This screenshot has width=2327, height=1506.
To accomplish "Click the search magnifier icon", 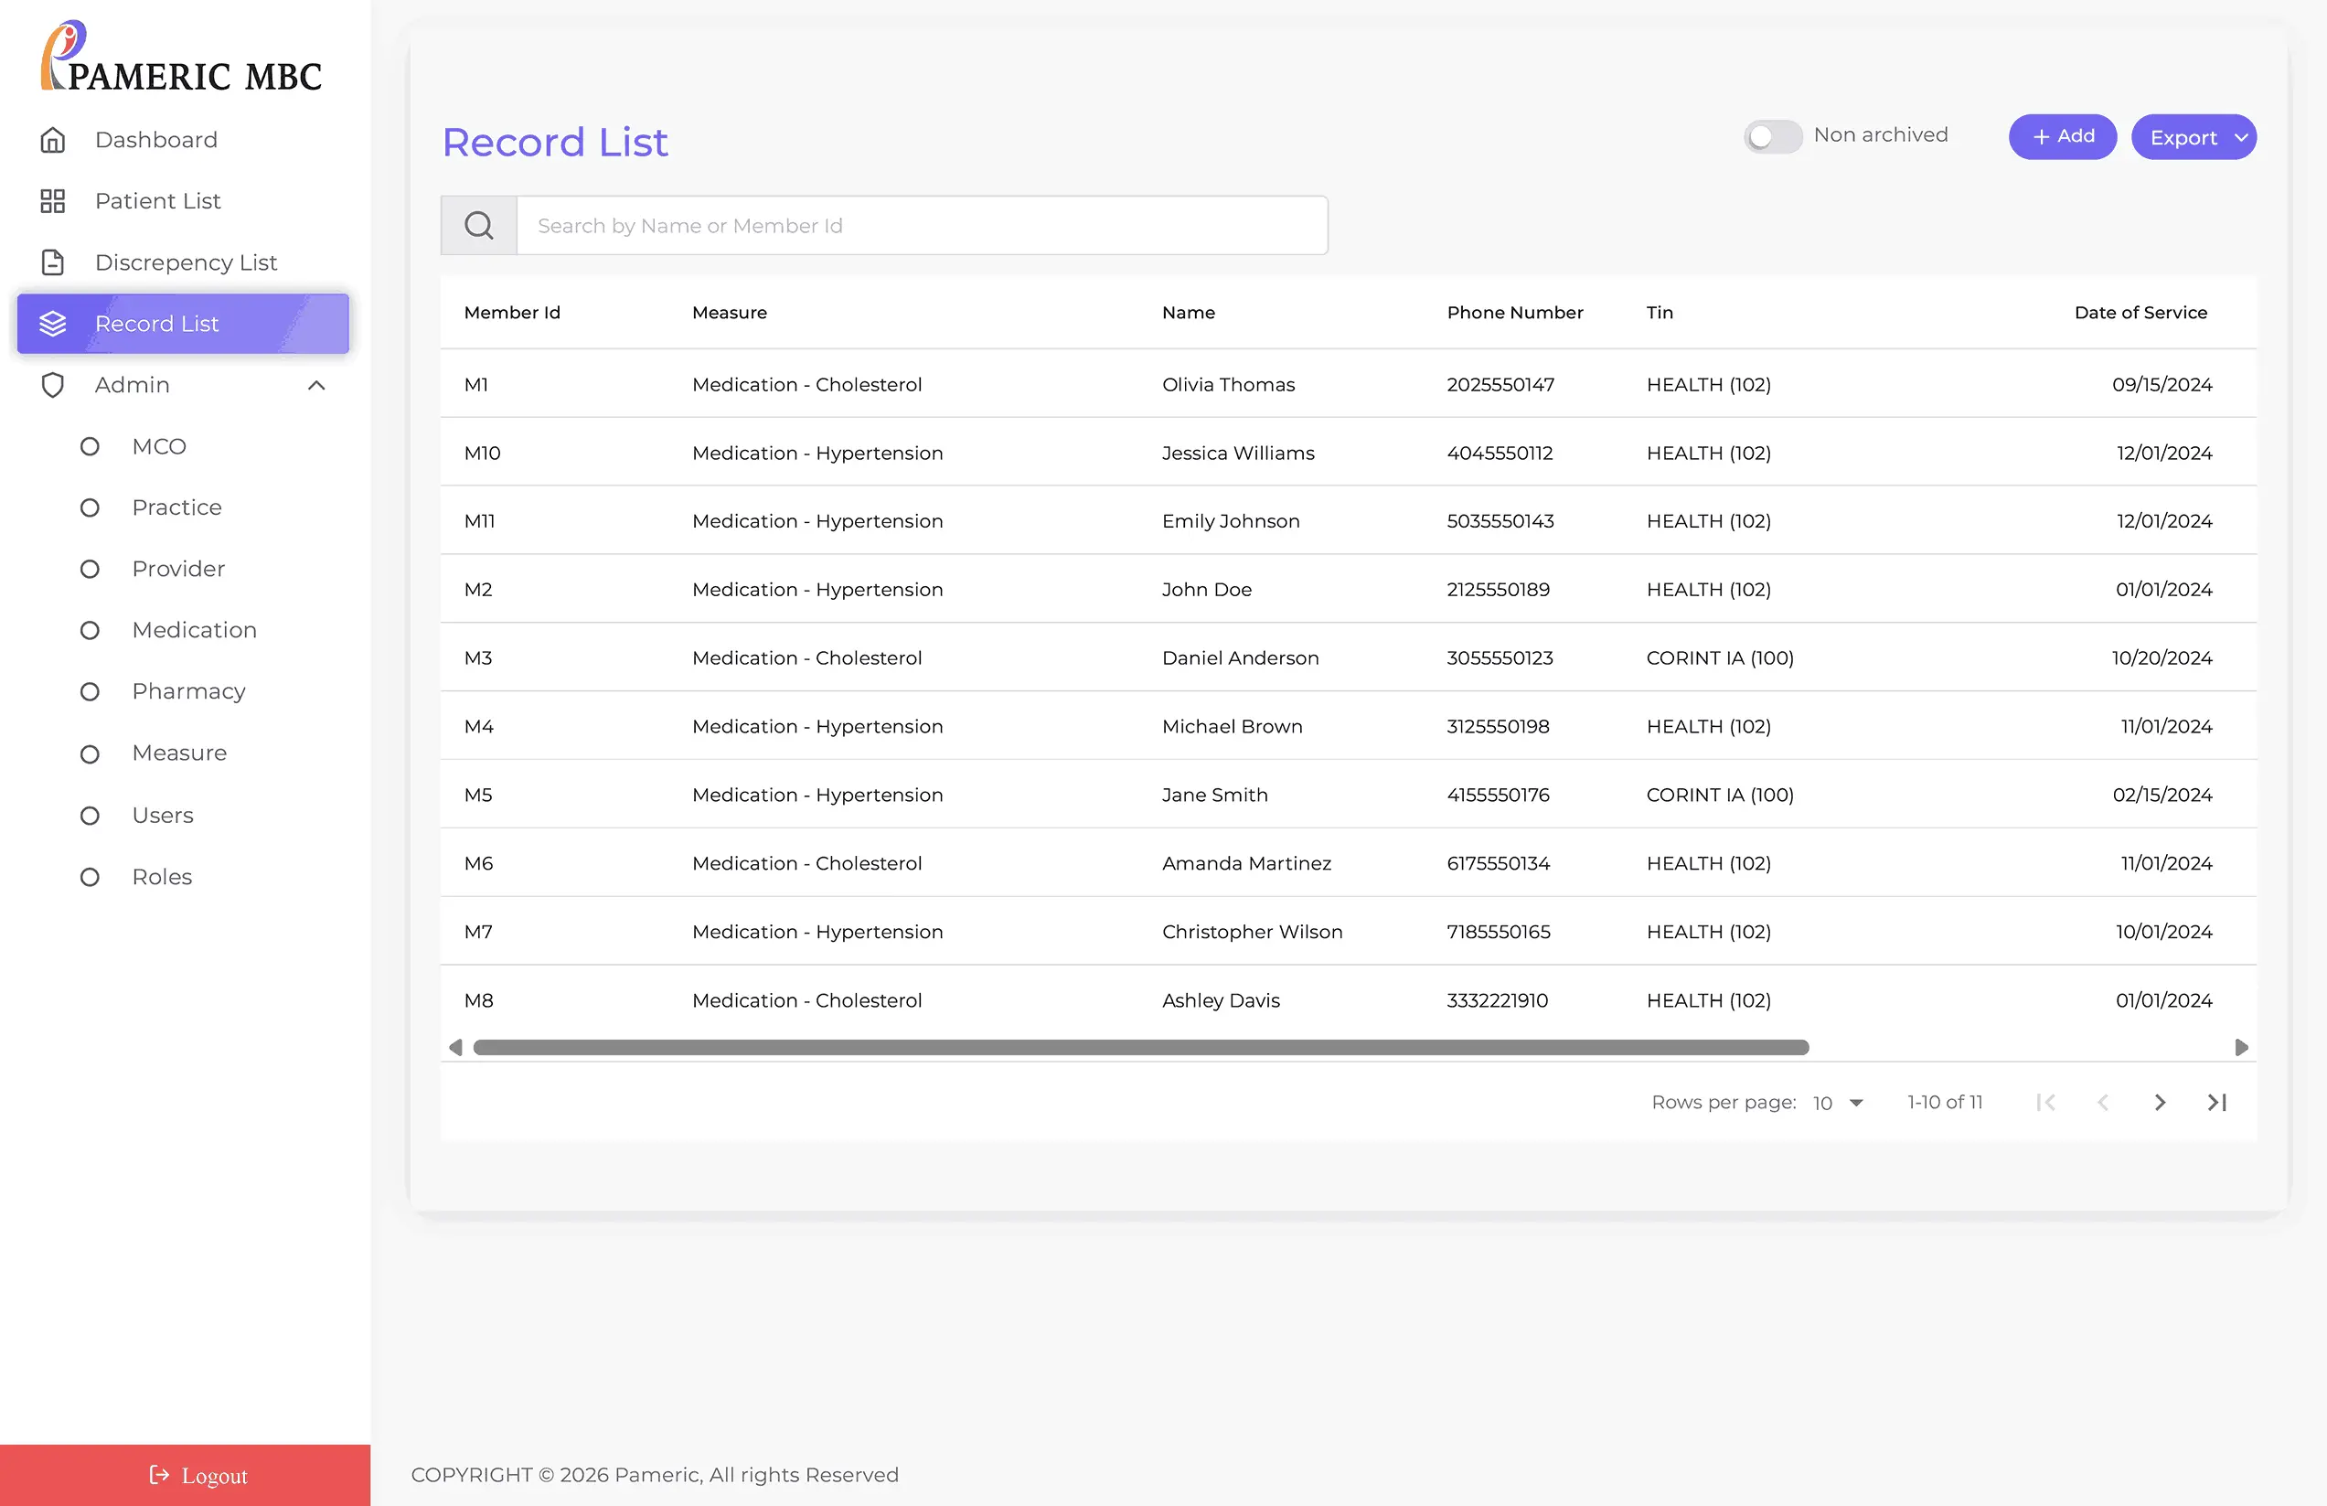I will point(479,226).
